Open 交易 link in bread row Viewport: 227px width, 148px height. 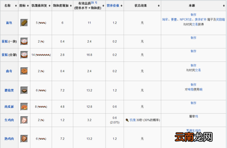(x=195, y=24)
